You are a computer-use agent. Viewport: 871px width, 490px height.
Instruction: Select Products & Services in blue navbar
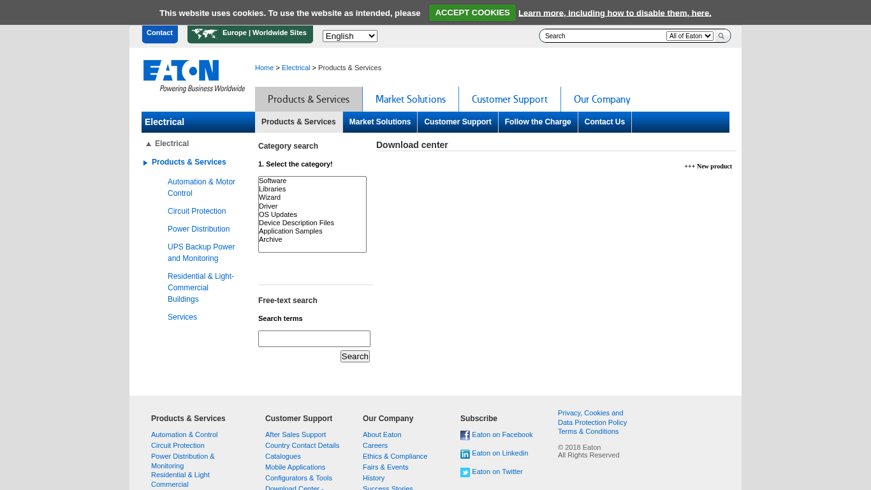pos(298,122)
